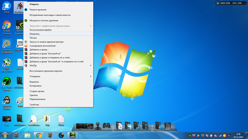Click the Action Center flag tray icon
Screen dimensions: 248x139
pyautogui.click(x=207, y=136)
